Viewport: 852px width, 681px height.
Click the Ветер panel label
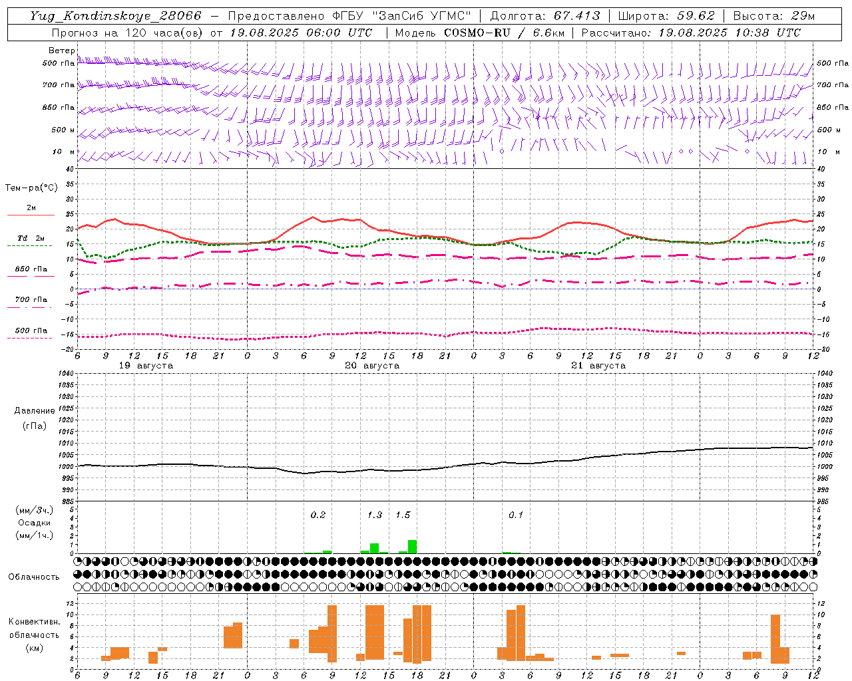pos(62,51)
